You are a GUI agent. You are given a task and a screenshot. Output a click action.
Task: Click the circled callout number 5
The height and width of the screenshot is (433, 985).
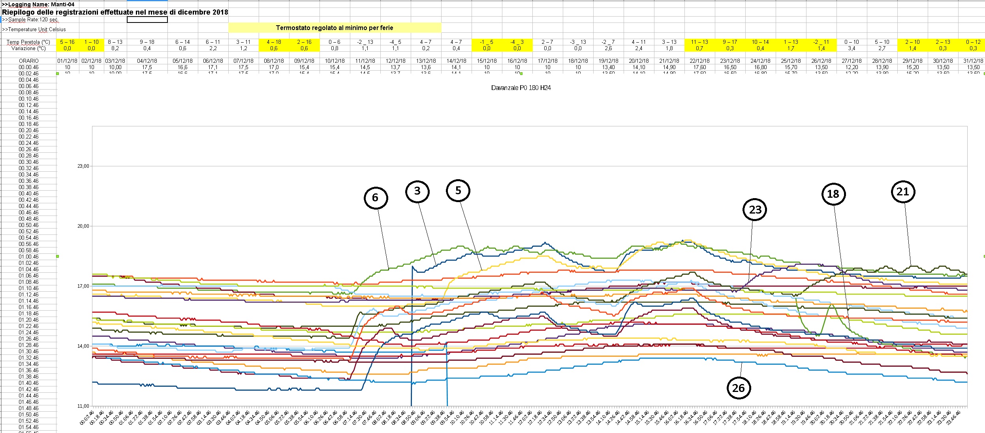point(458,191)
